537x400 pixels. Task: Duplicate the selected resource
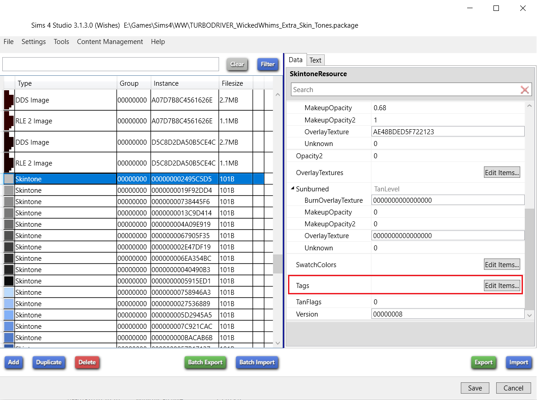pos(49,362)
